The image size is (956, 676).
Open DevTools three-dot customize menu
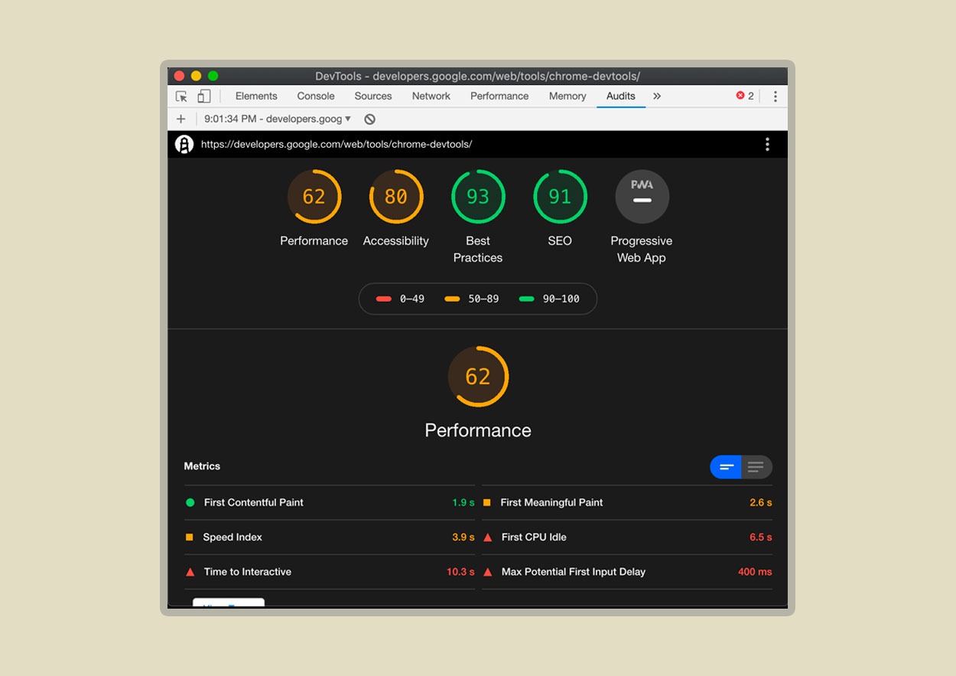tap(775, 96)
